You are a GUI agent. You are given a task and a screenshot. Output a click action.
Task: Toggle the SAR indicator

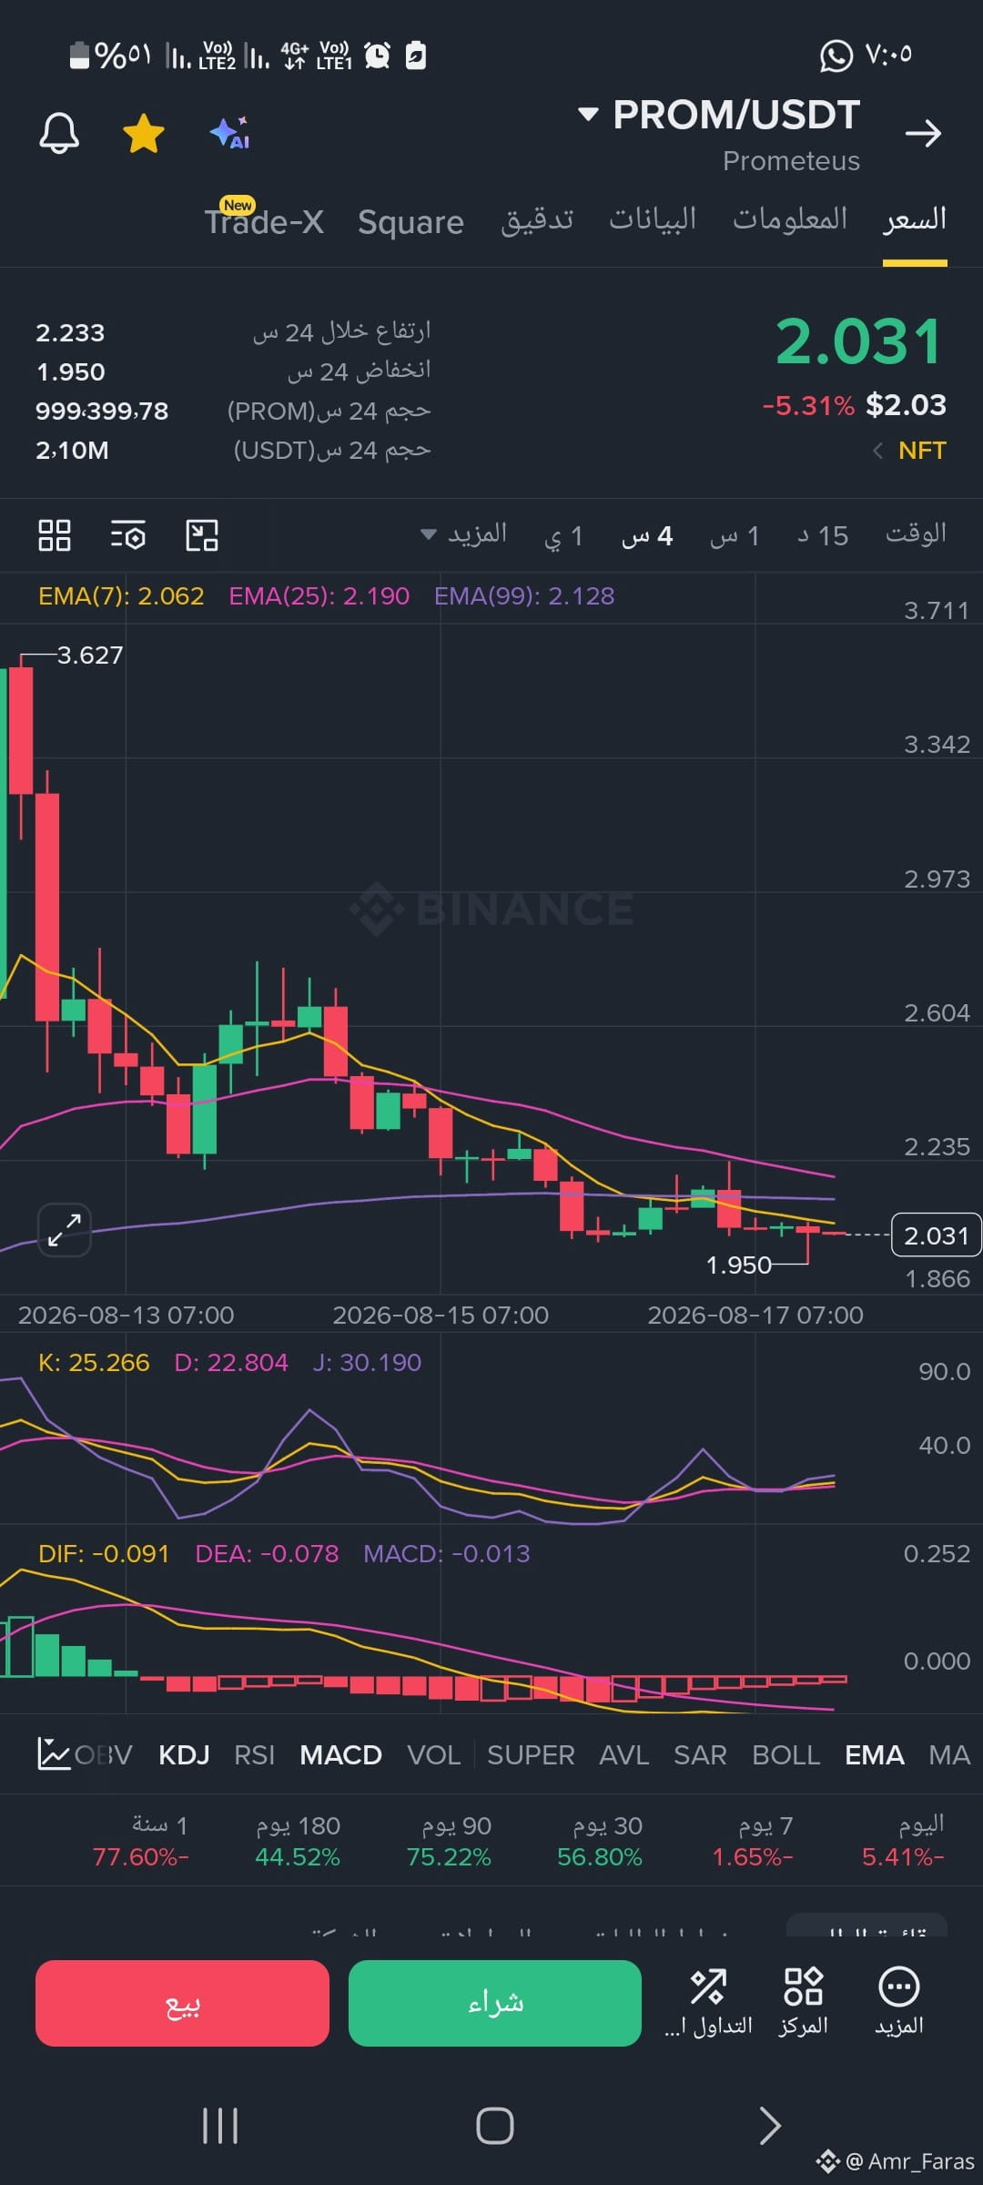[x=700, y=1754]
